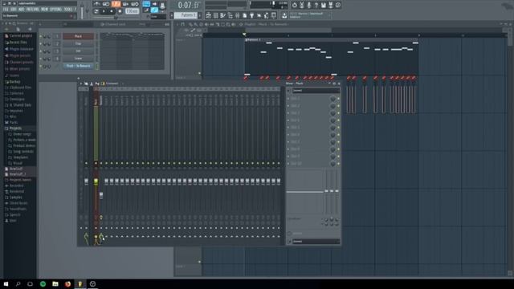Click the 0:07 song time display
The image size is (514, 289).
click(189, 6)
